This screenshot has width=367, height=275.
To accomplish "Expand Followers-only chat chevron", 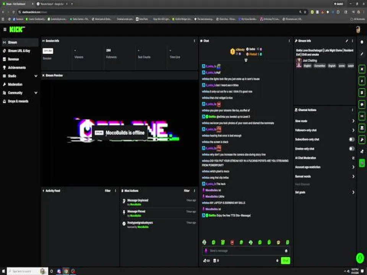I will pos(353,130).
